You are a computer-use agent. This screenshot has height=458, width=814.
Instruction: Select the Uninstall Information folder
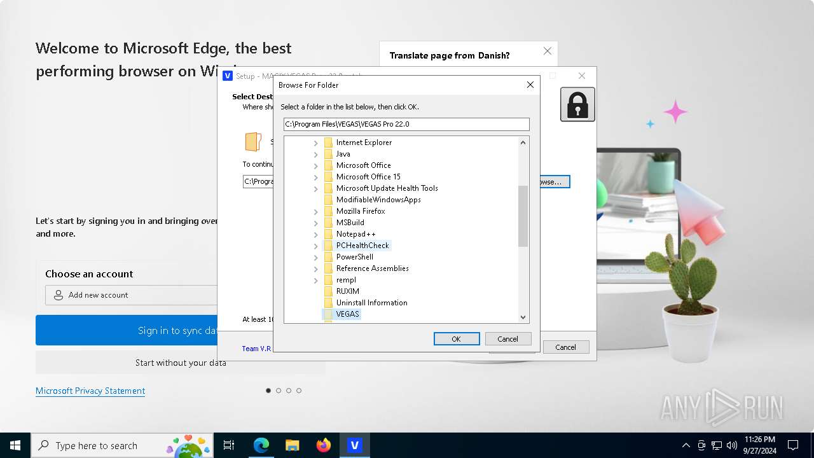372,303
